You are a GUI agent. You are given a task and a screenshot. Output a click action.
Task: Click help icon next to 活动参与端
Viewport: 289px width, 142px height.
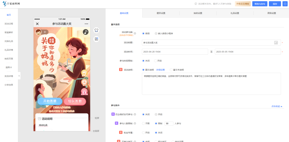click(135, 33)
